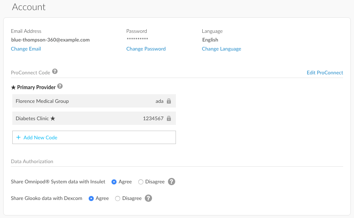Screen dimensions: 354x218
Task: Select the Diabetes Clinic entry
Action: pyautogui.click(x=94, y=118)
